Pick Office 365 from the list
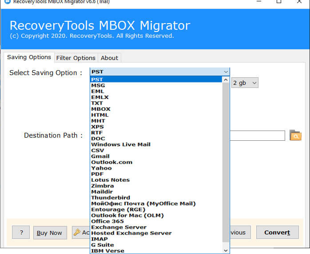This screenshot has height=254, width=310. coord(156,222)
